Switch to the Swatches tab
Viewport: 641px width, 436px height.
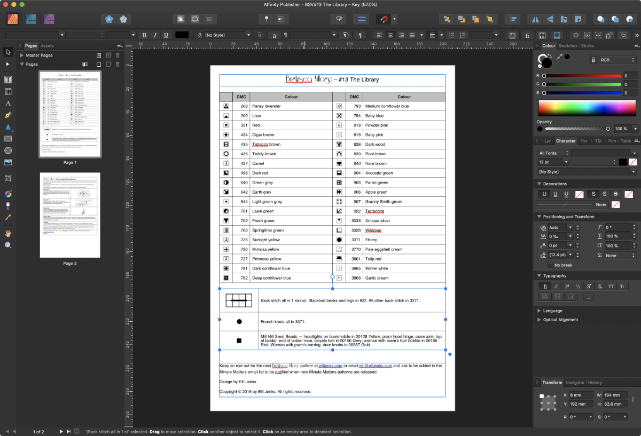[x=568, y=45]
